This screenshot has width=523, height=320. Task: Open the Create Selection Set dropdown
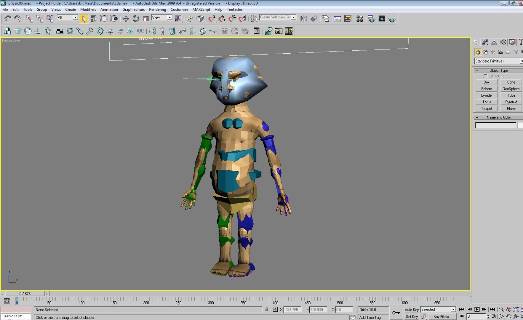click(x=278, y=17)
